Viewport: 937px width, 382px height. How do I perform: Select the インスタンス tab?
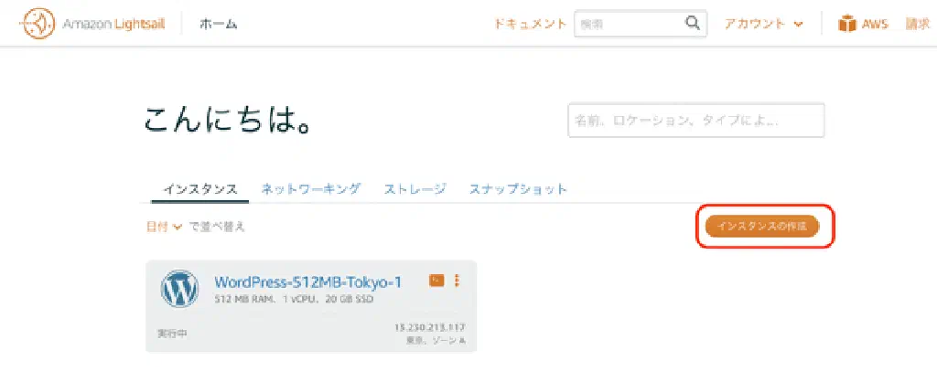click(200, 190)
